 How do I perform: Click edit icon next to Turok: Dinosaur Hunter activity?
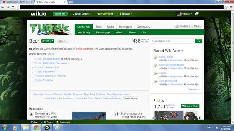(155, 65)
